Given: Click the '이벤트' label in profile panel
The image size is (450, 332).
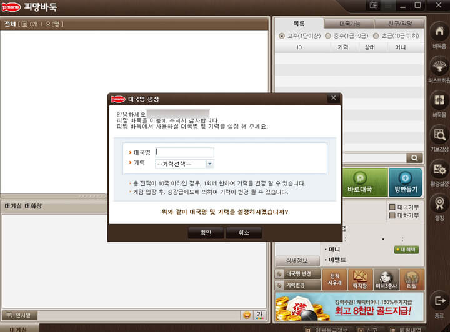Looking at the screenshot, I should click(337, 260).
